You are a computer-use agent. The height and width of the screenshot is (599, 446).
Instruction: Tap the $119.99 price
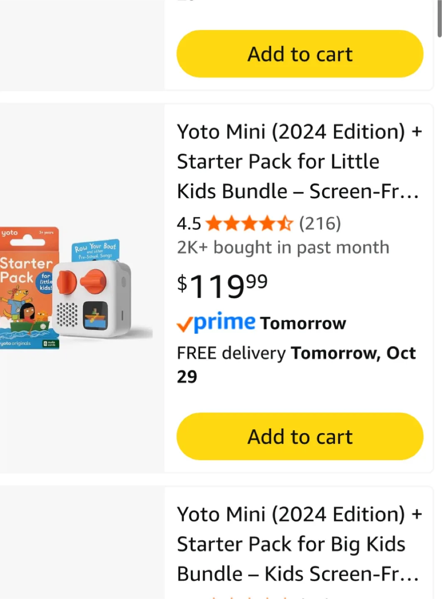tap(222, 286)
